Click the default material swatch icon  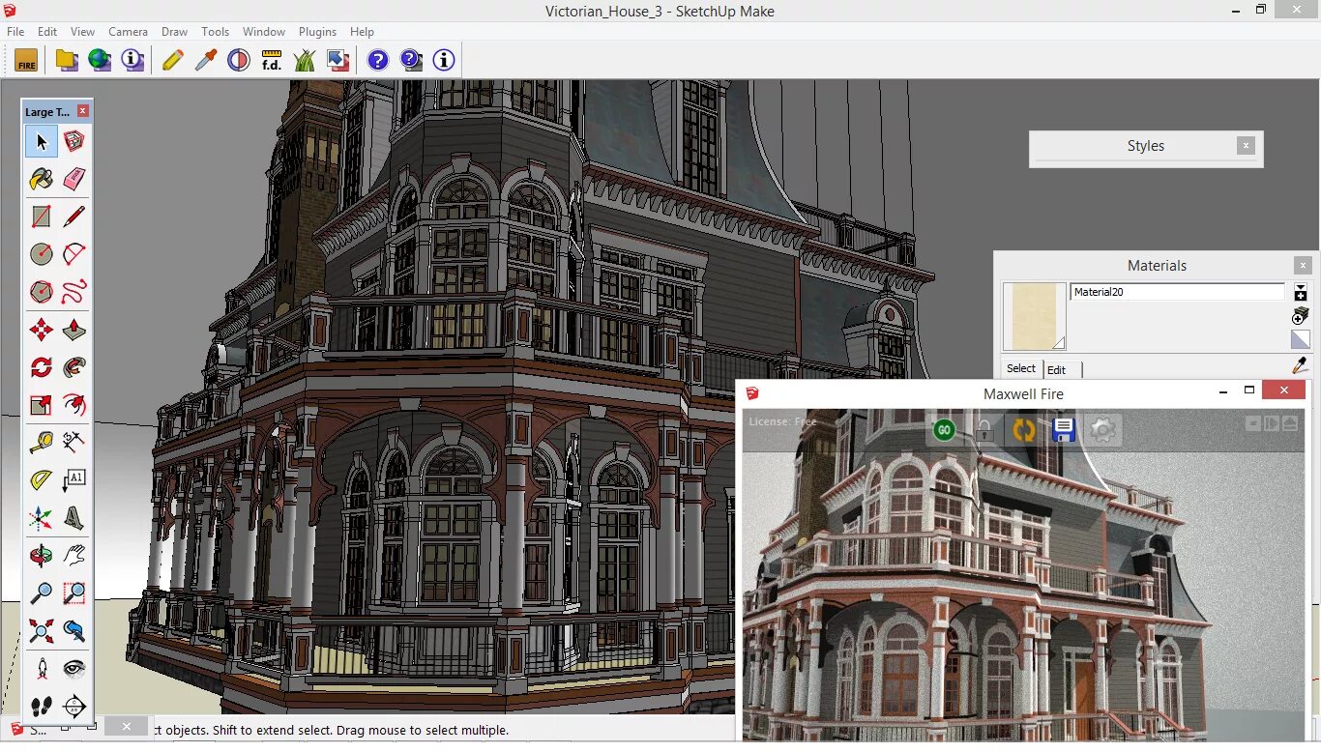pos(1301,339)
